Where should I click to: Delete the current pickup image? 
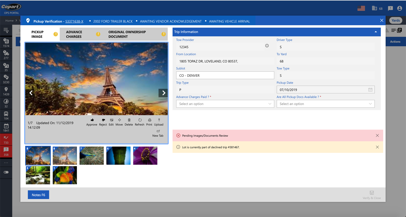click(129, 122)
